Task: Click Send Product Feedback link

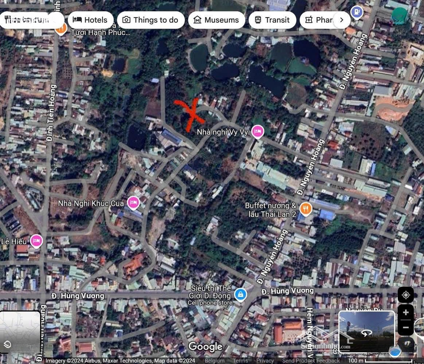Action: tap(311, 361)
